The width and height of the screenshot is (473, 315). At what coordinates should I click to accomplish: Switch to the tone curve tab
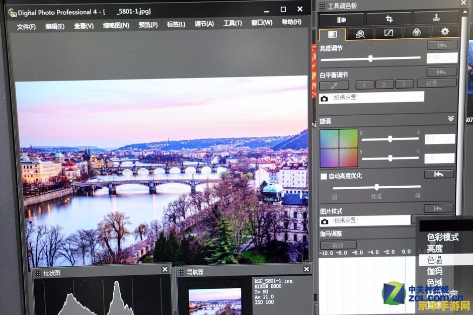pyautogui.click(x=388, y=33)
